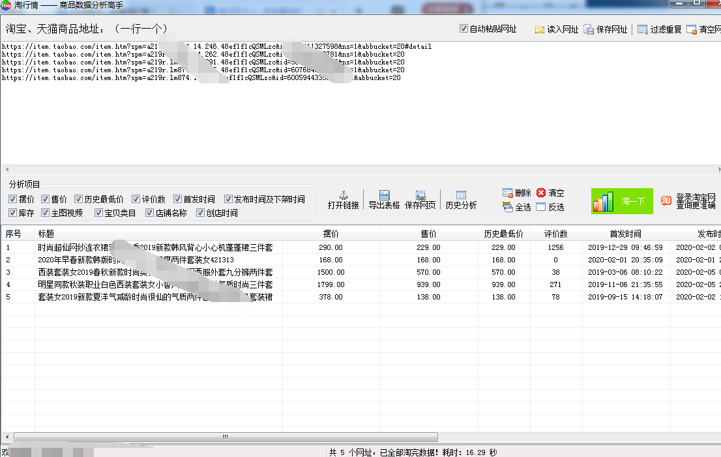Toggle 发布时间及下架时间 checkbox
721x457 pixels.
(228, 199)
